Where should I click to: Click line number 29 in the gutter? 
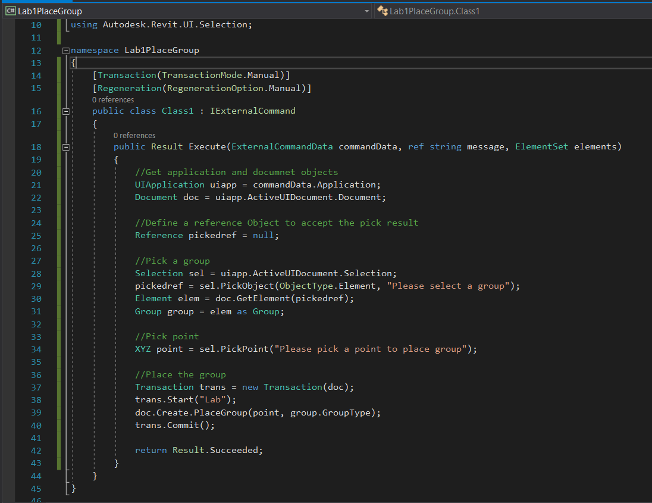(36, 286)
